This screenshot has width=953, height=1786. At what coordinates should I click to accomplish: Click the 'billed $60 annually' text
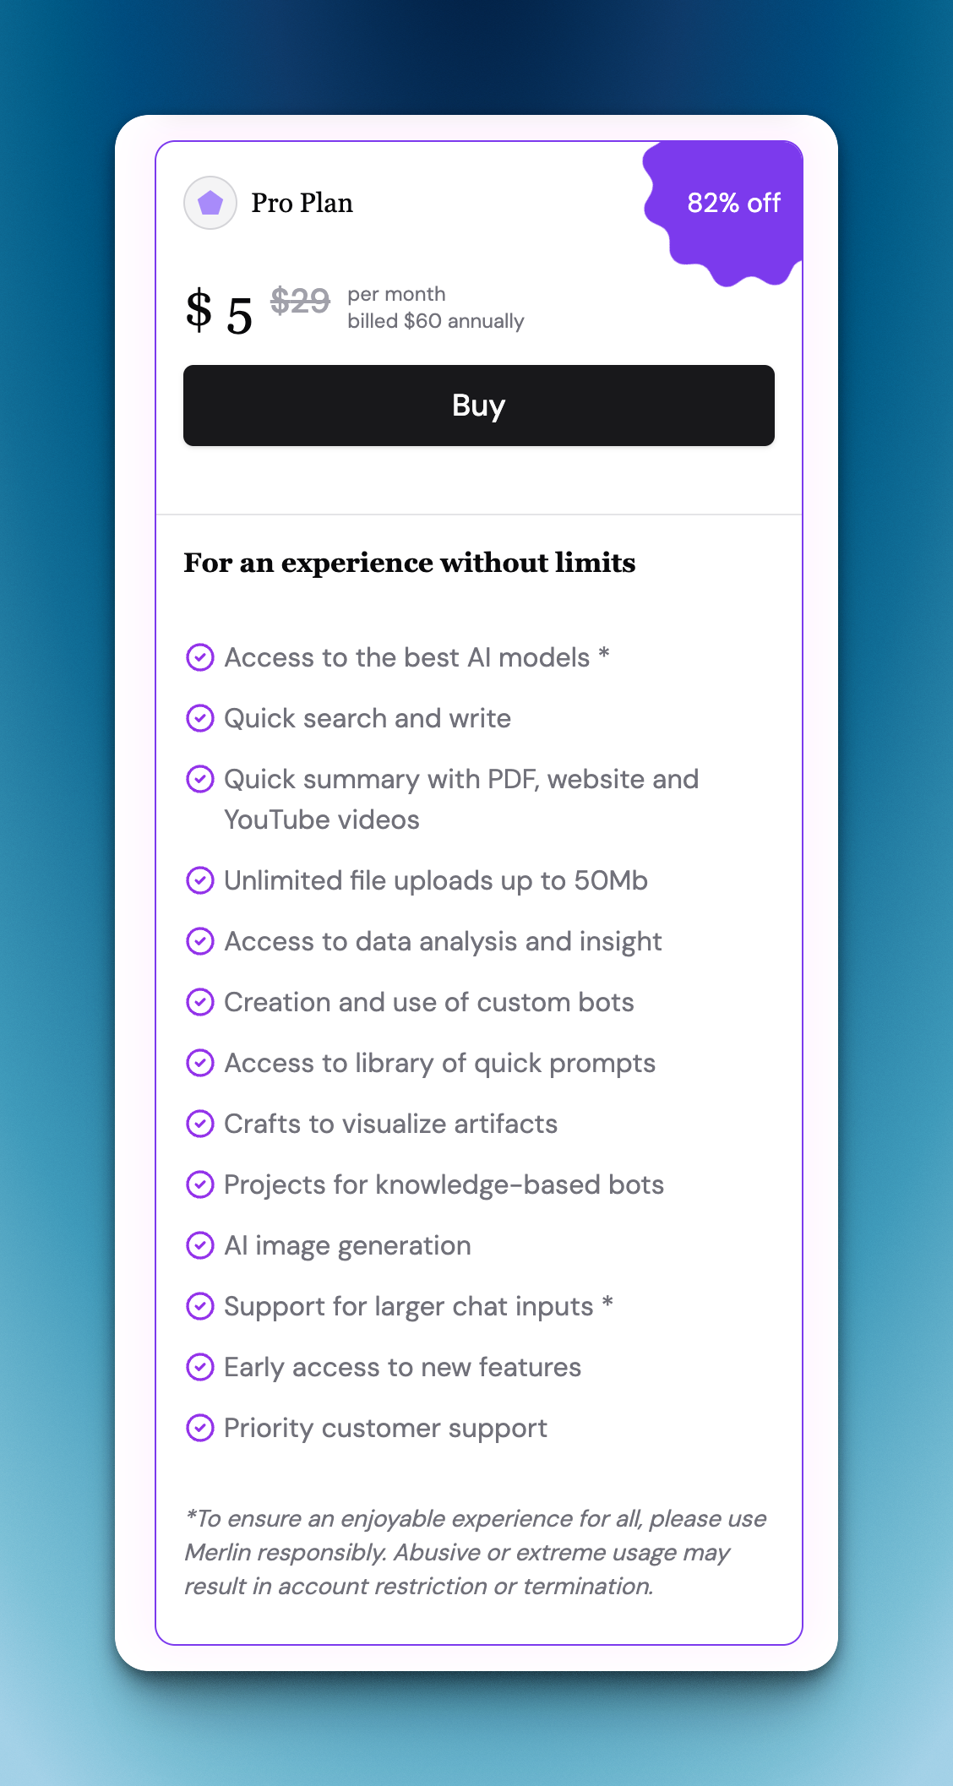pyautogui.click(x=436, y=322)
